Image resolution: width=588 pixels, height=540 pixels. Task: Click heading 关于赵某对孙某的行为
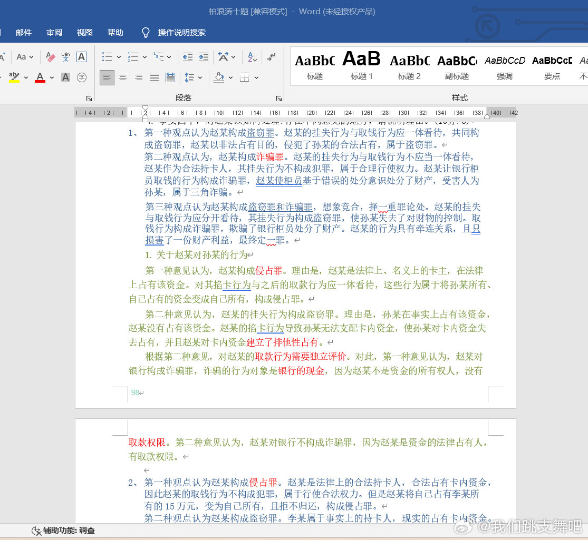(202, 255)
